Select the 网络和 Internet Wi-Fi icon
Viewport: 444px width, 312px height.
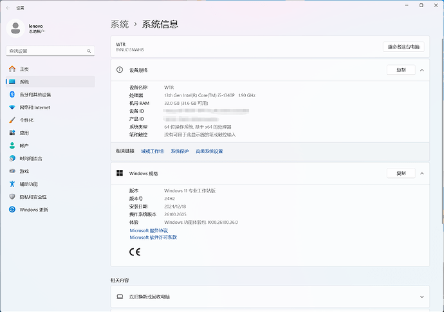click(x=12, y=107)
